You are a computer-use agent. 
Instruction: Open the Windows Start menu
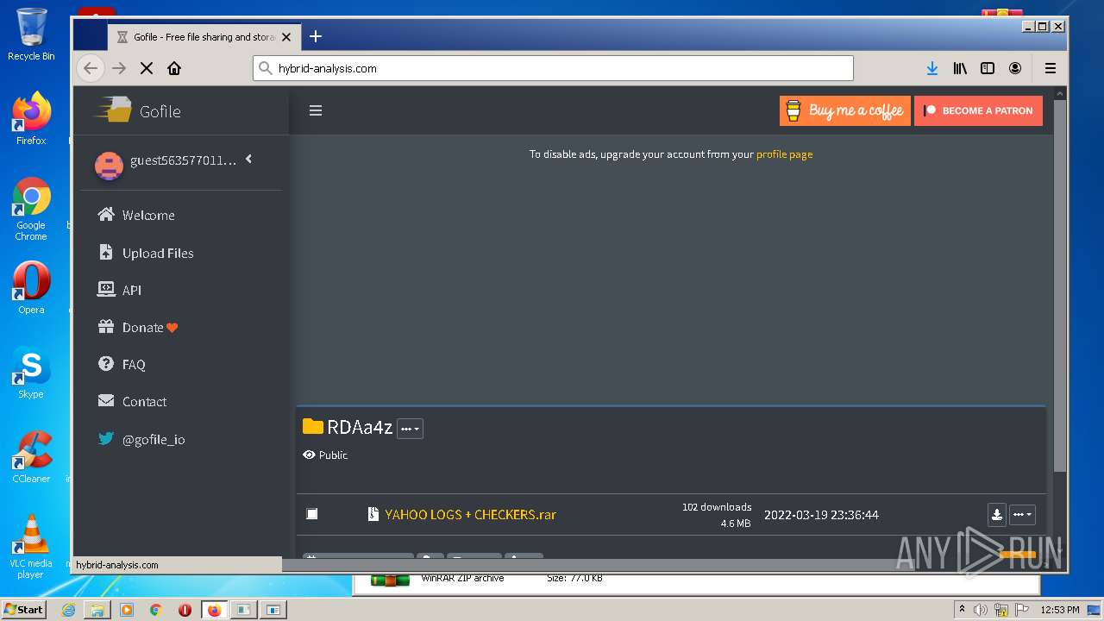click(x=23, y=609)
